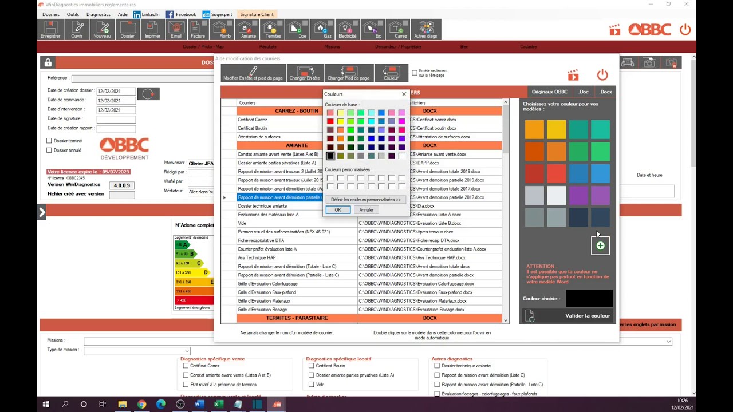Expand the side panel arrow

click(x=41, y=213)
